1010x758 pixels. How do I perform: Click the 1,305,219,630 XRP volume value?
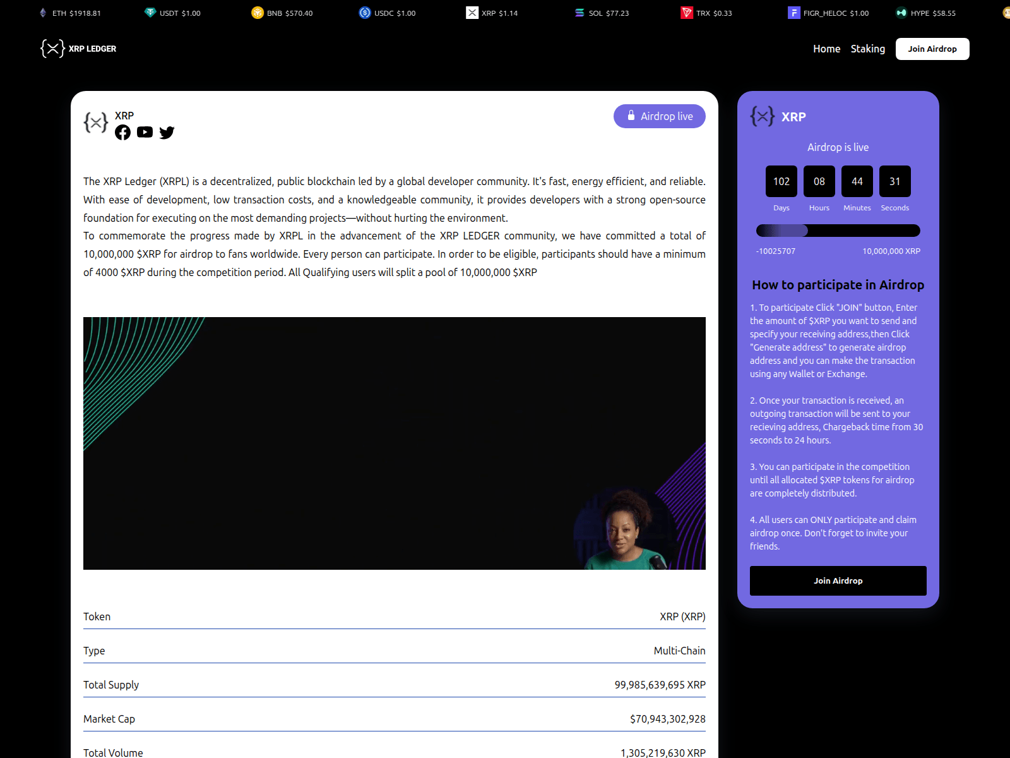pyautogui.click(x=663, y=753)
